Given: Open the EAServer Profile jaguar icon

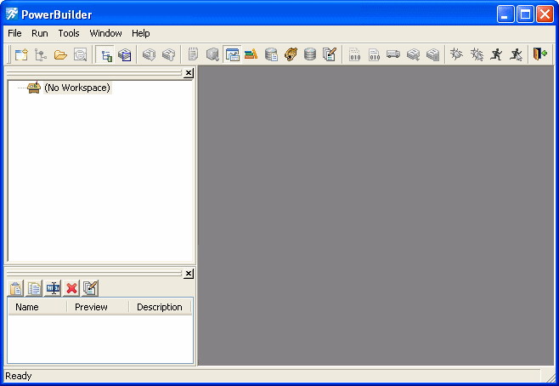Looking at the screenshot, I should (x=291, y=54).
